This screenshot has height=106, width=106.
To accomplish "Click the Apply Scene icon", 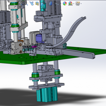I will tap(70, 3).
